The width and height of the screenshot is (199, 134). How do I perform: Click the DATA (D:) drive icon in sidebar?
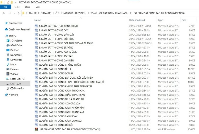coord(8,84)
